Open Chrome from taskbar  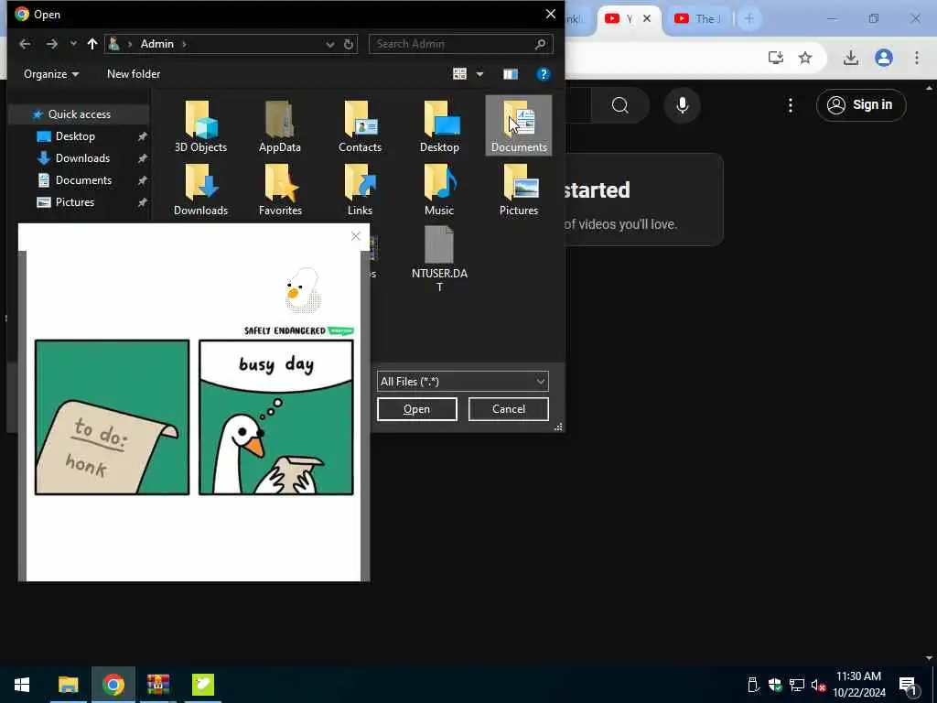[113, 685]
